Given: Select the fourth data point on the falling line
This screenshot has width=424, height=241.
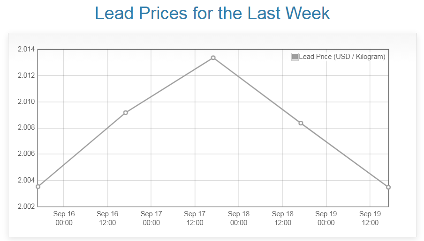Looking at the screenshot, I should pos(301,123).
